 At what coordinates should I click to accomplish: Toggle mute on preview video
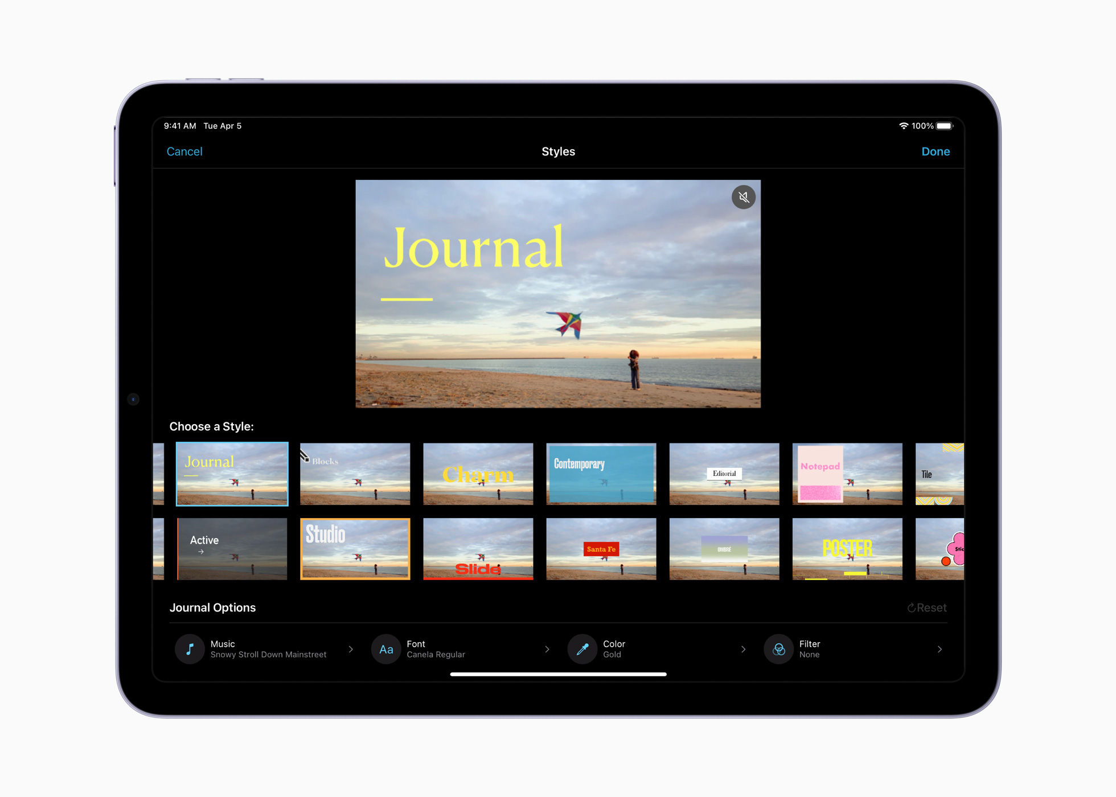(744, 196)
